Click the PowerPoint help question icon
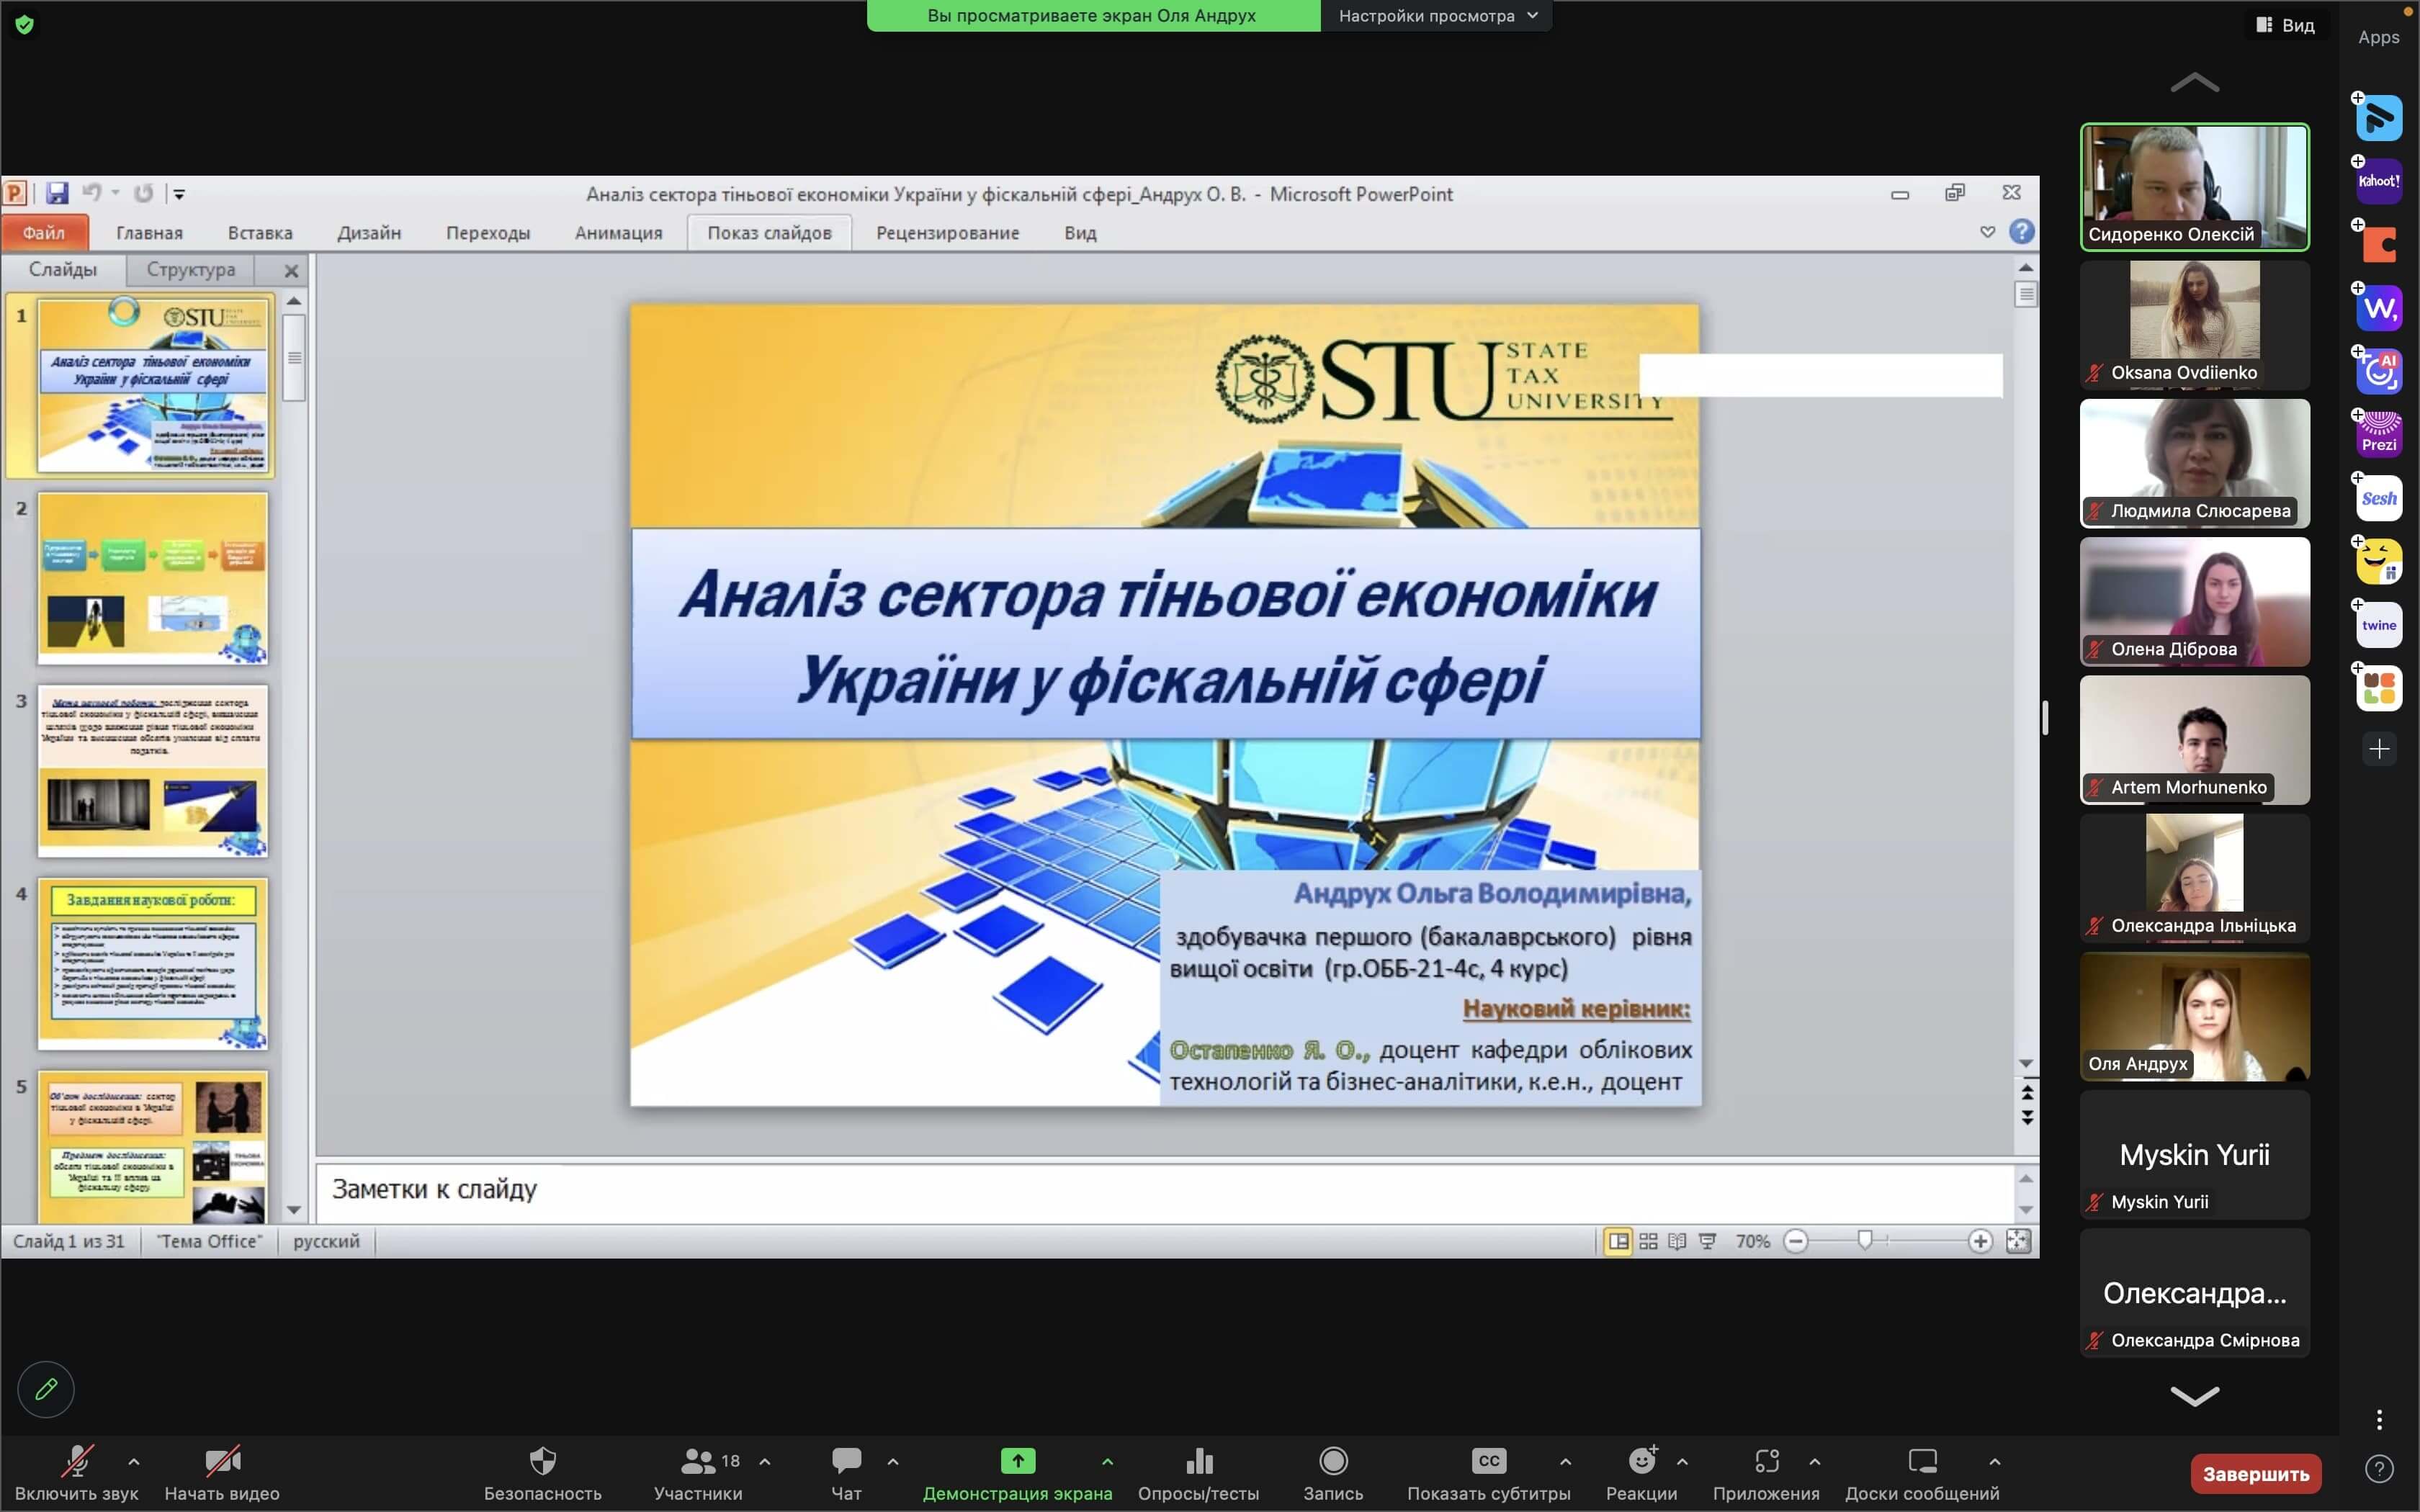Image resolution: width=2420 pixels, height=1512 pixels. click(x=2021, y=232)
